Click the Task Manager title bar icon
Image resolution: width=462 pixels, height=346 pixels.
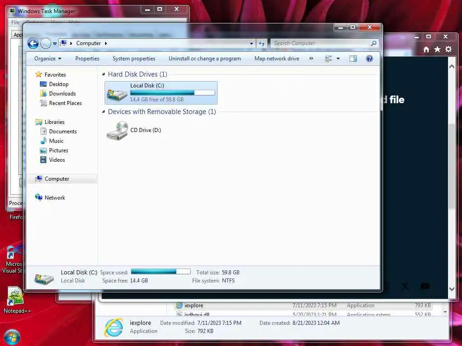(x=12, y=11)
